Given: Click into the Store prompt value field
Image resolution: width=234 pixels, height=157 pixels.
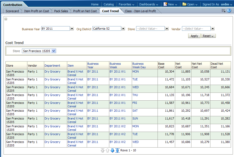Looking at the screenshot, I should [x=150, y=29].
